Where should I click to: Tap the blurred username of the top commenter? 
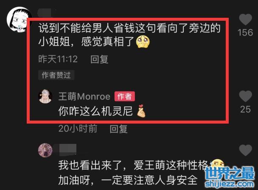coord(45,13)
